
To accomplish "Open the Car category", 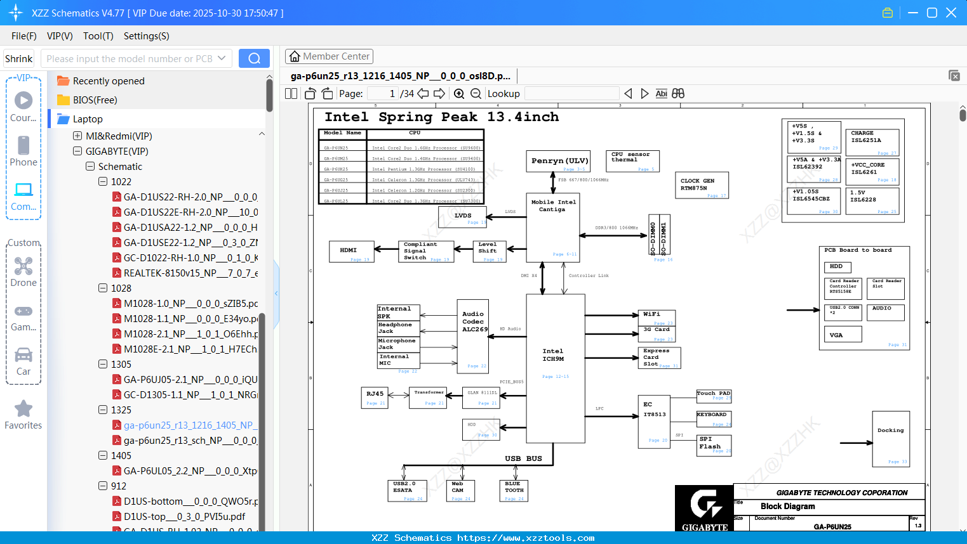I will pyautogui.click(x=23, y=361).
